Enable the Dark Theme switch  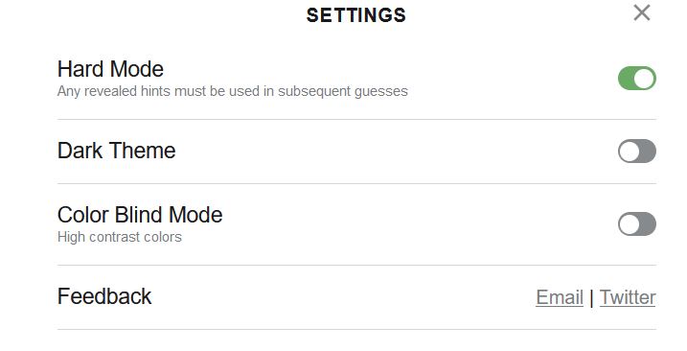coord(636,152)
